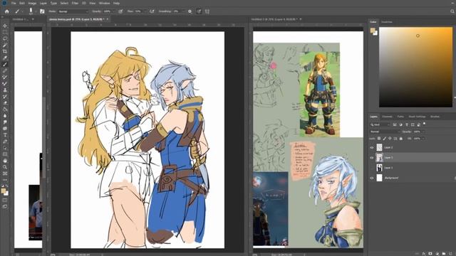456x256 pixels.
Task: Open the Smoothing value dropdown
Action: (184, 11)
